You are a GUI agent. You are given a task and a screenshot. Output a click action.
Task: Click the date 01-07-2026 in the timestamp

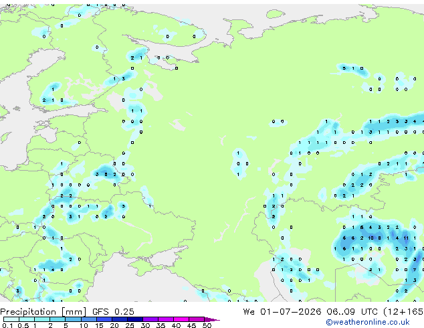click(291, 312)
